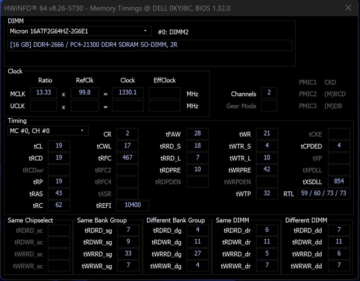Viewport: 360px width, 281px height.
Task: Click the empty tRFC2 field
Action: click(x=128, y=170)
